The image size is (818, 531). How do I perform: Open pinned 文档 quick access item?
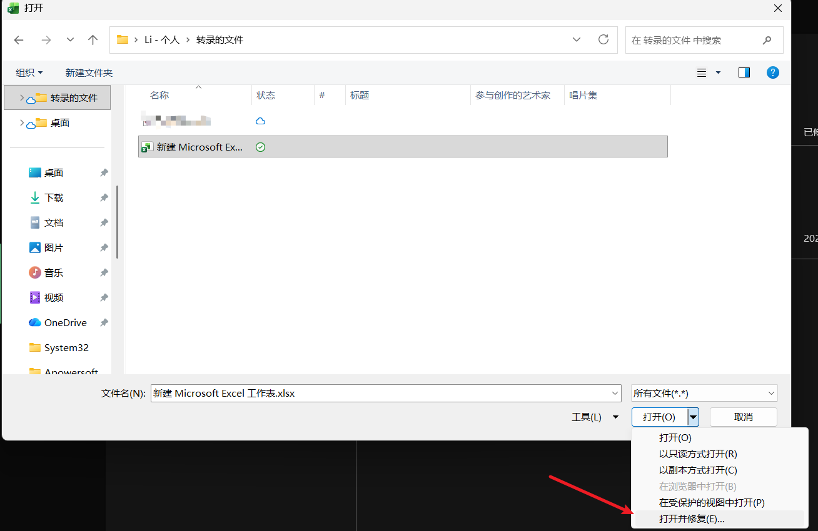click(54, 222)
